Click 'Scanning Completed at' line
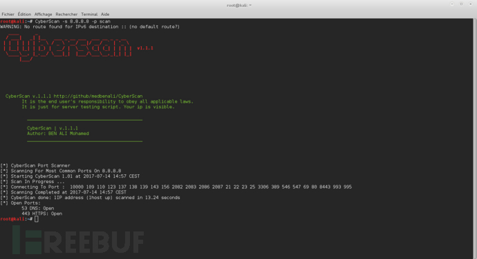The image size is (477, 259). coord(64,192)
